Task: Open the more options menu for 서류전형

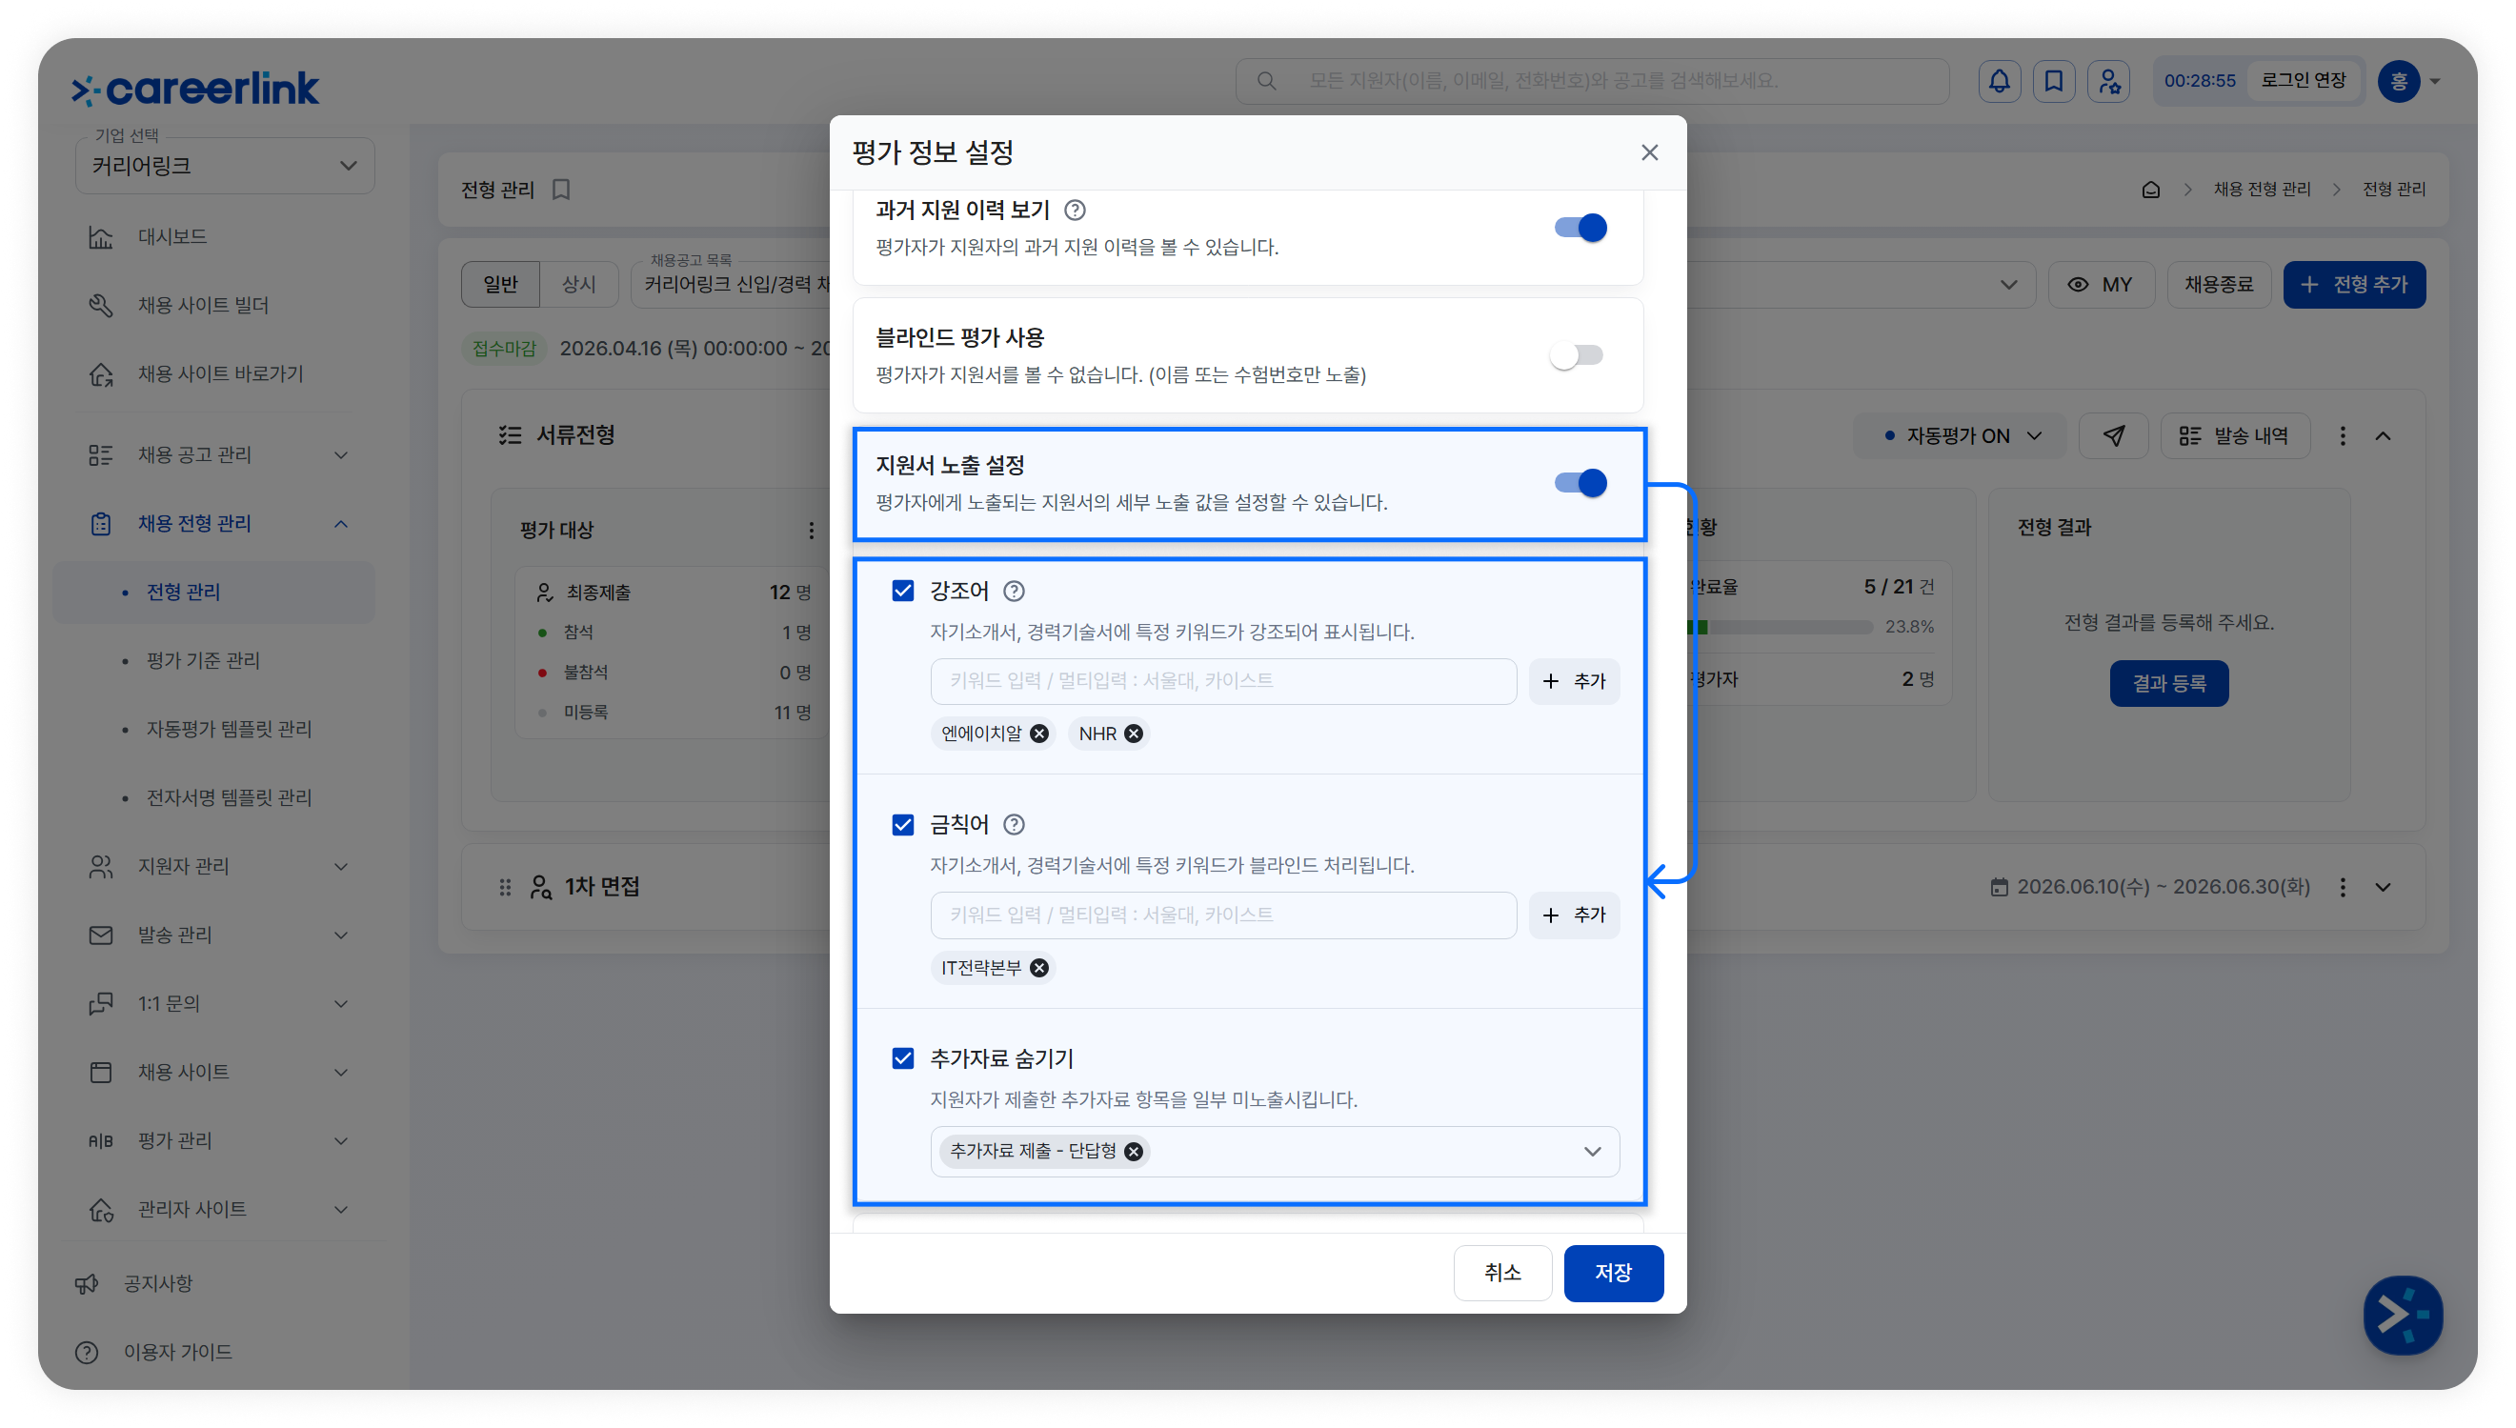Action: pyautogui.click(x=2343, y=435)
